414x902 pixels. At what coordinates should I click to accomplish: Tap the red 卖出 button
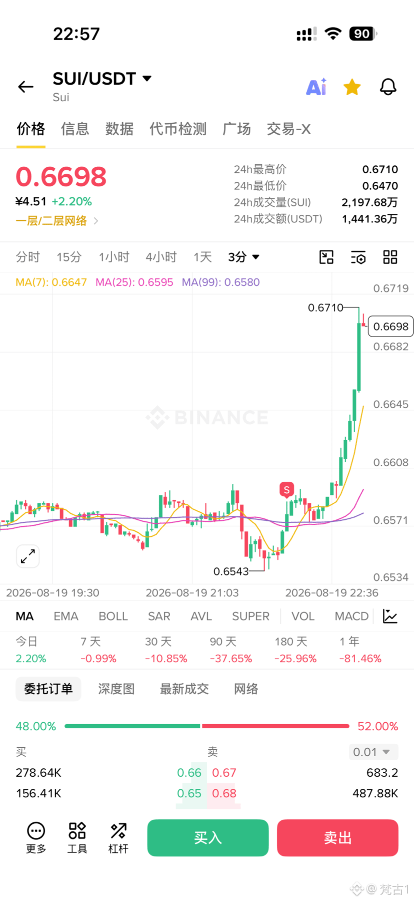tap(337, 838)
